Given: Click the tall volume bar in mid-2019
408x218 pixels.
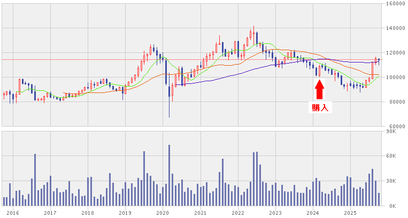Looking at the screenshot, I should (144, 178).
